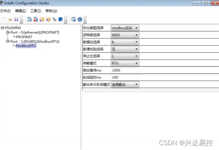This screenshot has width=219, height=150.
Task: Select the ModbusRTU child tree item
Action: point(26,46)
